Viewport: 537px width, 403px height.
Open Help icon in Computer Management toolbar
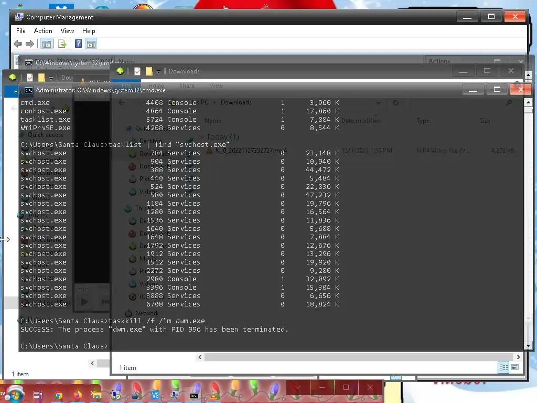coord(79,44)
